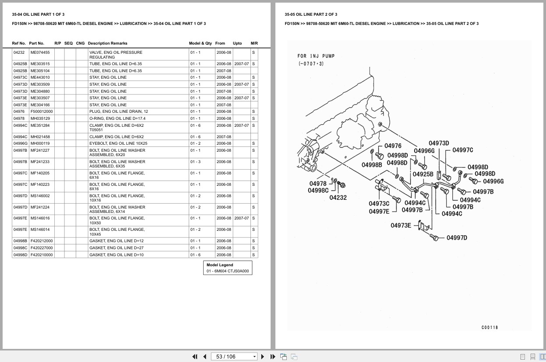The height and width of the screenshot is (362, 546).
Task: Go to the previous page
Action: tap(204, 357)
